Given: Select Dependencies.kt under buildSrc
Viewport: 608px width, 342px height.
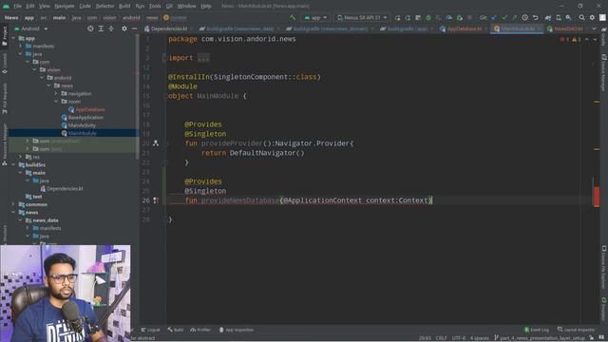Looking at the screenshot, I should coord(62,189).
